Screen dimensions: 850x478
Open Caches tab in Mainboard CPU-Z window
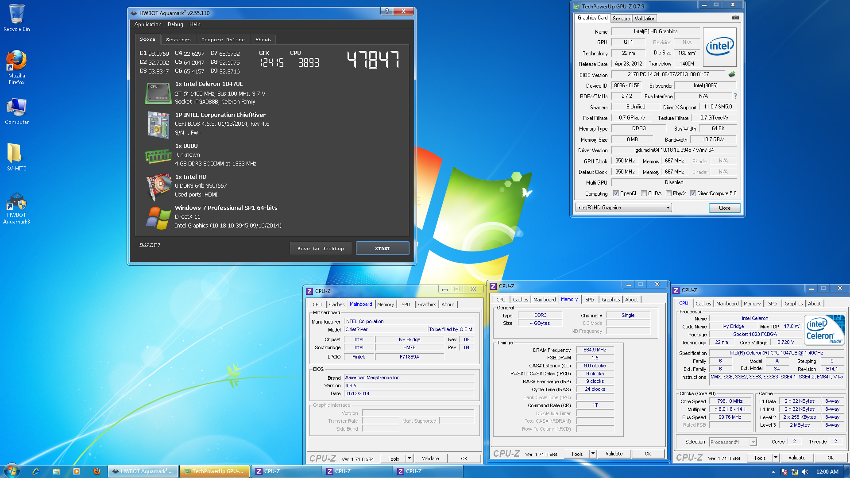point(336,305)
